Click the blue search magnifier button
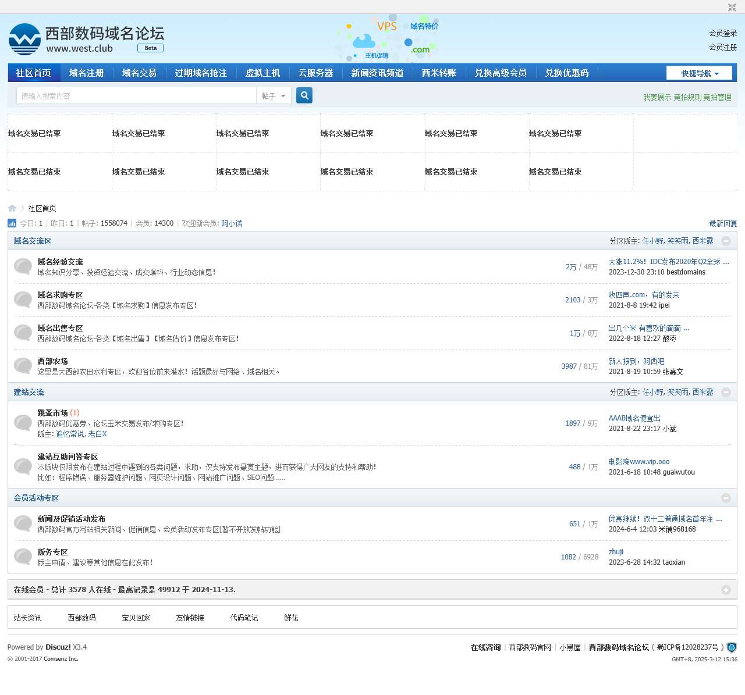 tap(304, 95)
